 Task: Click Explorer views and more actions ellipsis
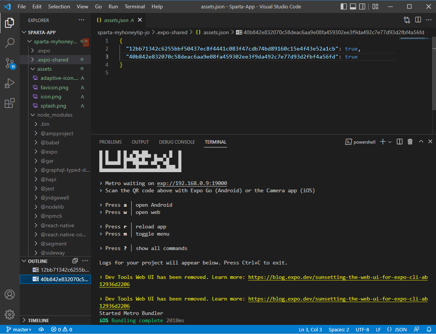81,20
